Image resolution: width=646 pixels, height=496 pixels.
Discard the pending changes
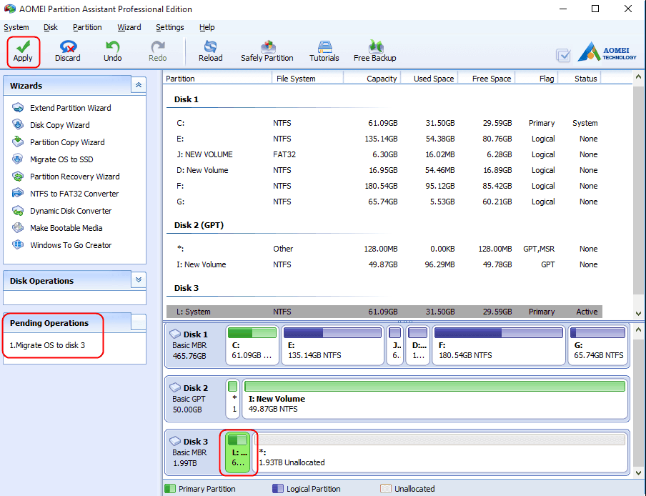68,51
